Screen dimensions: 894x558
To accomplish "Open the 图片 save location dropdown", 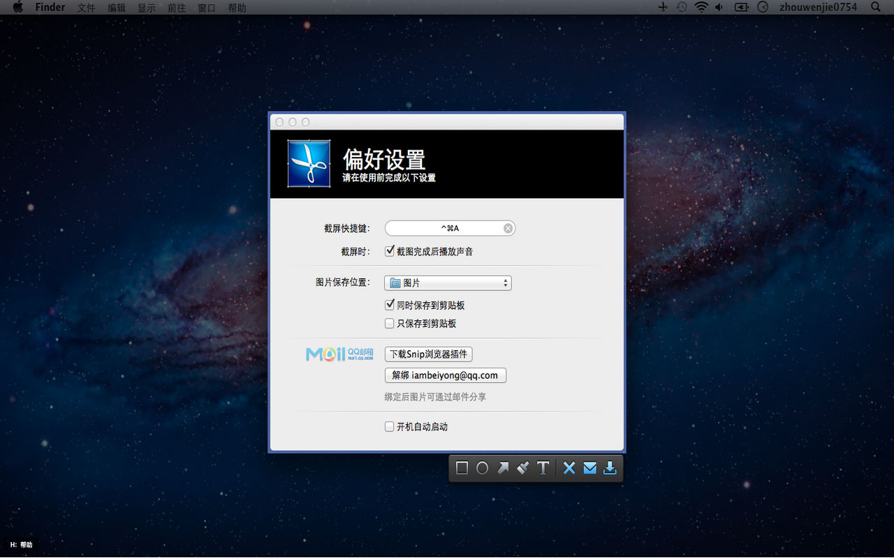I will (x=448, y=282).
